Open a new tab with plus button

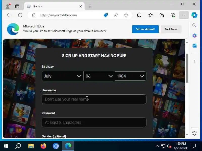90,6
